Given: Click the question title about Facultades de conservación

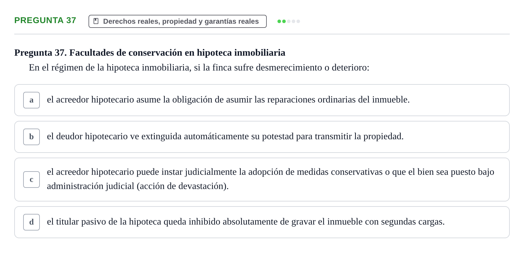Looking at the screenshot, I should click(x=150, y=53).
